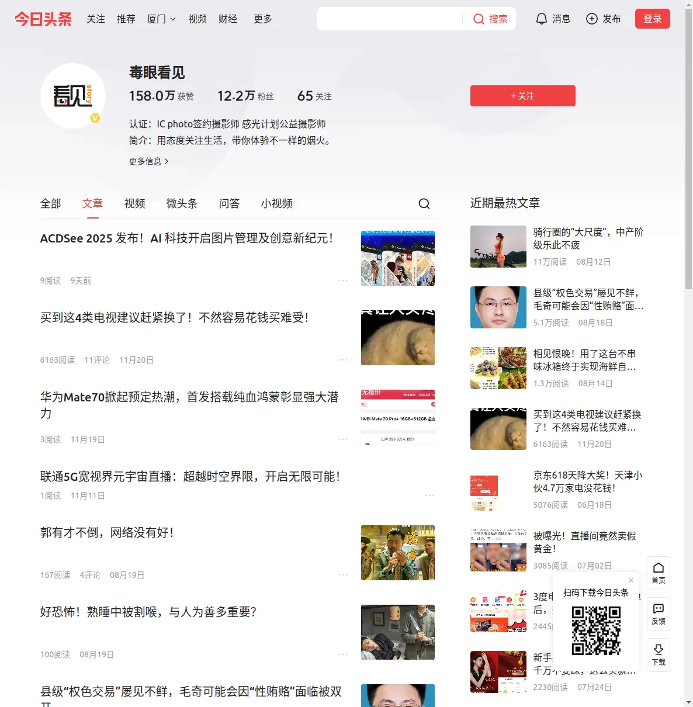Go to 关注 in top navigation
Image resolution: width=693 pixels, height=707 pixels.
coord(96,19)
